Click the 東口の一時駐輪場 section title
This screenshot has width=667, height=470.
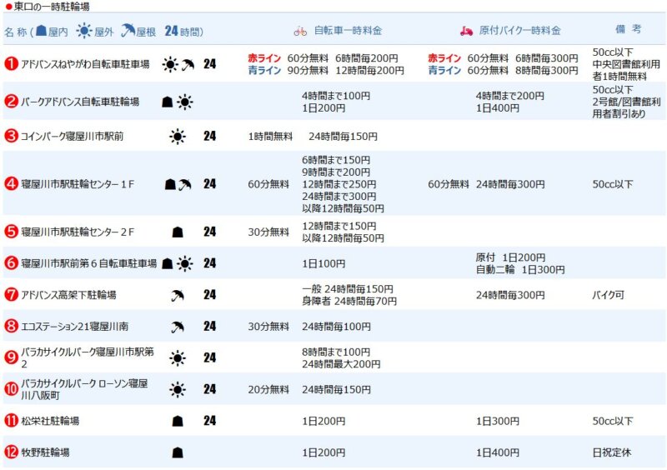(x=50, y=7)
